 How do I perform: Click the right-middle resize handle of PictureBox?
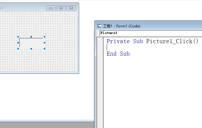click(45, 43)
